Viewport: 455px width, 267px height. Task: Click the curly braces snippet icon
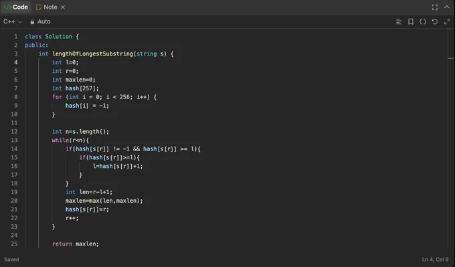point(423,21)
